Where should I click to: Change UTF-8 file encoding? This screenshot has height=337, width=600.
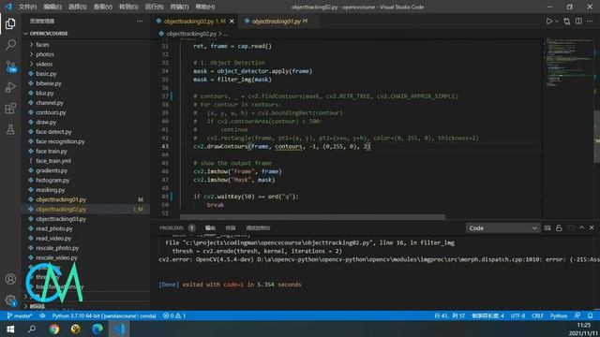point(517,315)
